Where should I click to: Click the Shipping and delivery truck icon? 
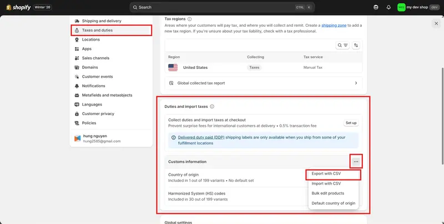[x=77, y=21]
